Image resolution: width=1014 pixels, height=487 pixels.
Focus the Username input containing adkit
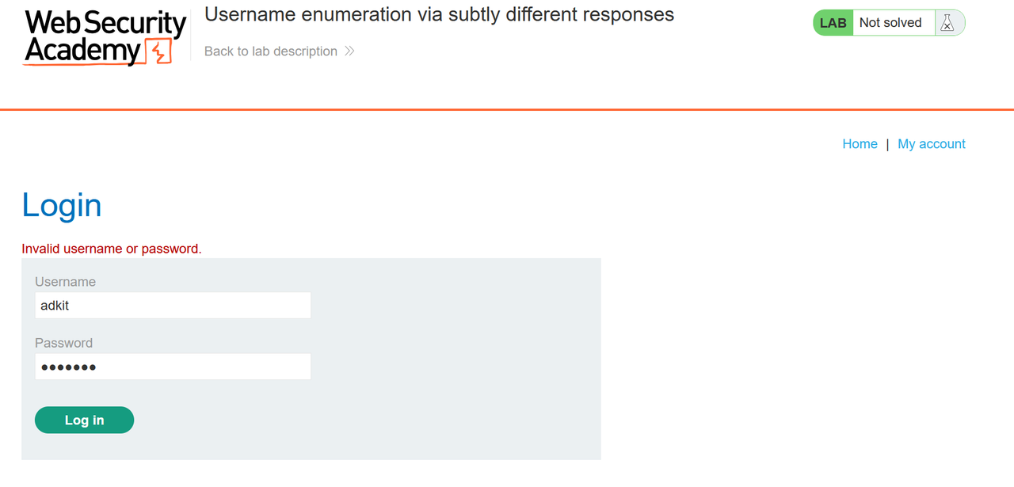[173, 305]
